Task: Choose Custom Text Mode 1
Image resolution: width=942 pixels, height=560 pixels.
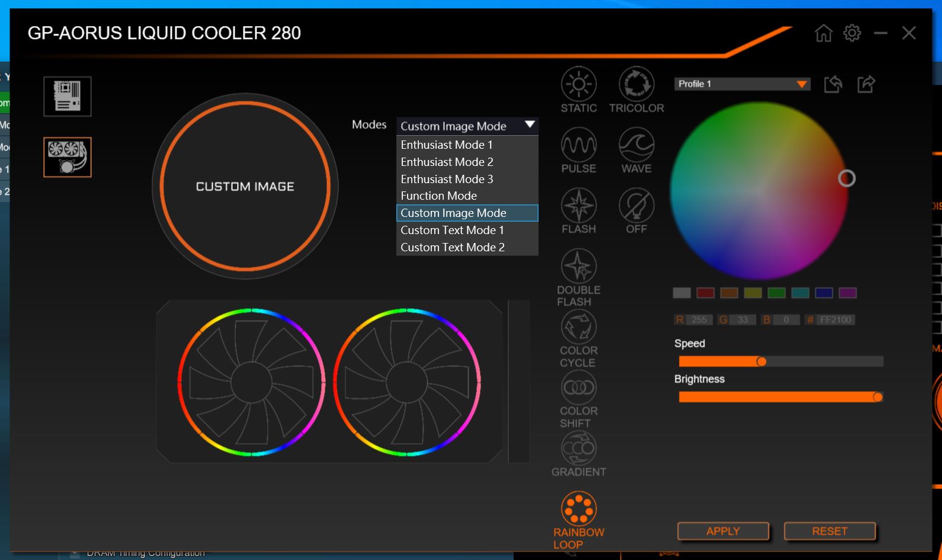Action: click(x=467, y=230)
